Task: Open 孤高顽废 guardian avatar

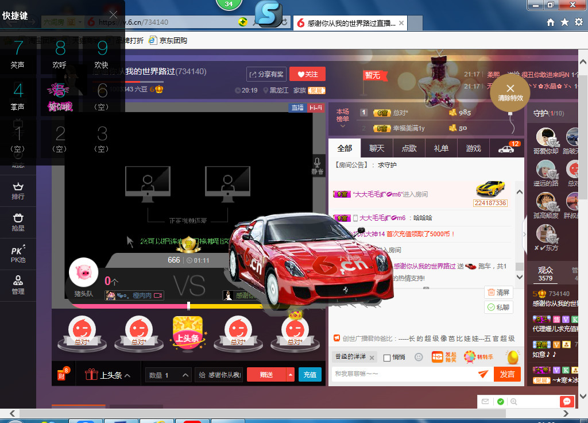Action: tap(546, 202)
